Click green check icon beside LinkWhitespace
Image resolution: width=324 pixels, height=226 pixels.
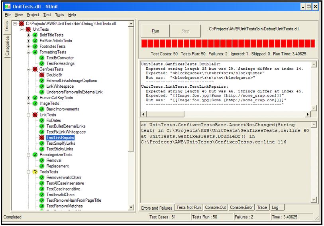(42, 86)
